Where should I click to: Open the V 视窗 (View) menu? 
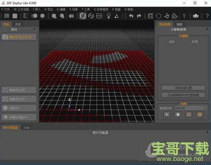coord(116,9)
